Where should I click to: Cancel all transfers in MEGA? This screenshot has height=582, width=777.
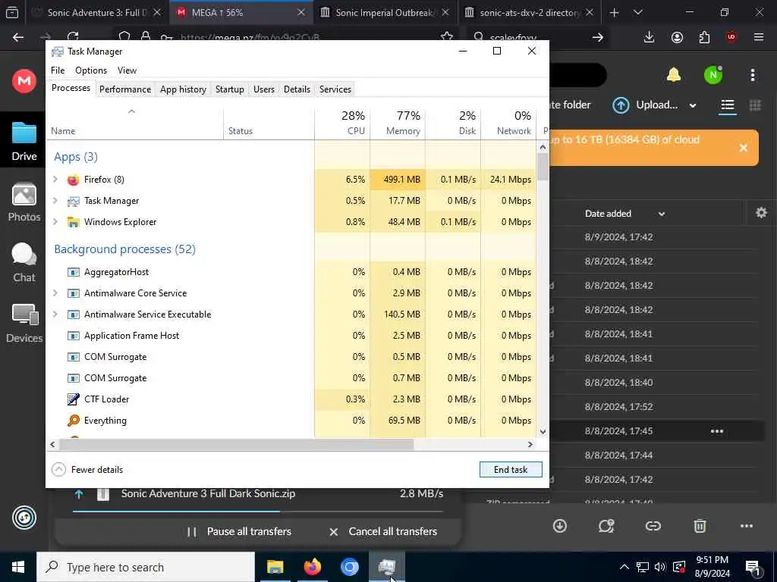pos(383,531)
